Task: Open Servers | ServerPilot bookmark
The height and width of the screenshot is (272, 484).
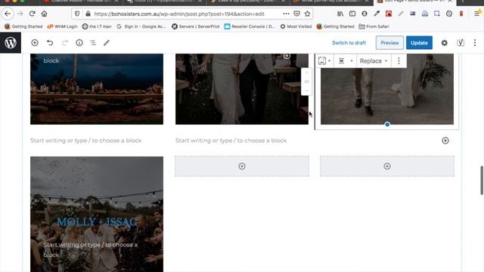Action: (196, 26)
